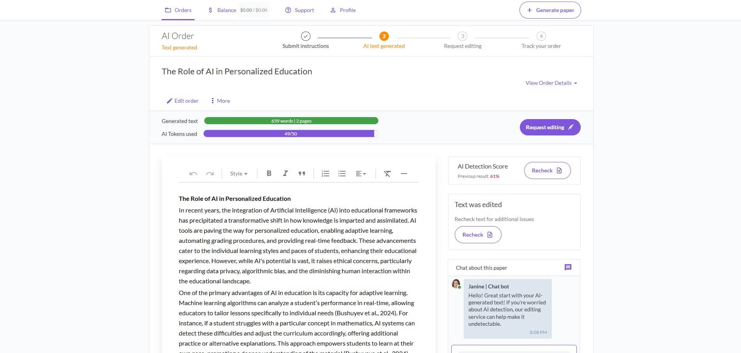Click the AI Tokens used progress bar
Image resolution: width=741 pixels, height=353 pixels.
tap(291, 134)
